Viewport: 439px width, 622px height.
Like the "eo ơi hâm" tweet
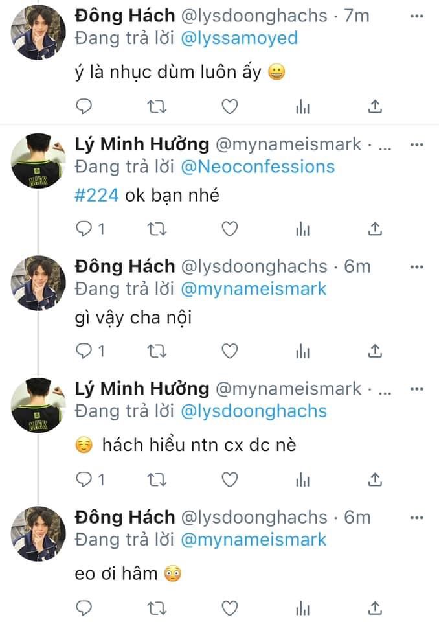coord(230,607)
